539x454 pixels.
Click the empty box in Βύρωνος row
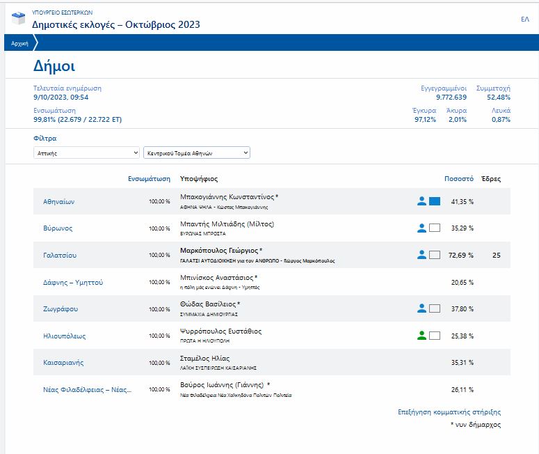pyautogui.click(x=435, y=228)
